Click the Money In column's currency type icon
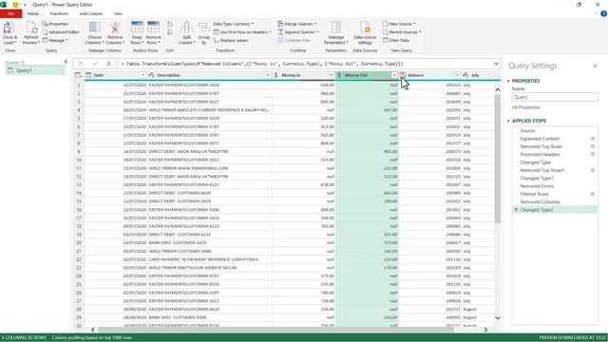 click(276, 75)
